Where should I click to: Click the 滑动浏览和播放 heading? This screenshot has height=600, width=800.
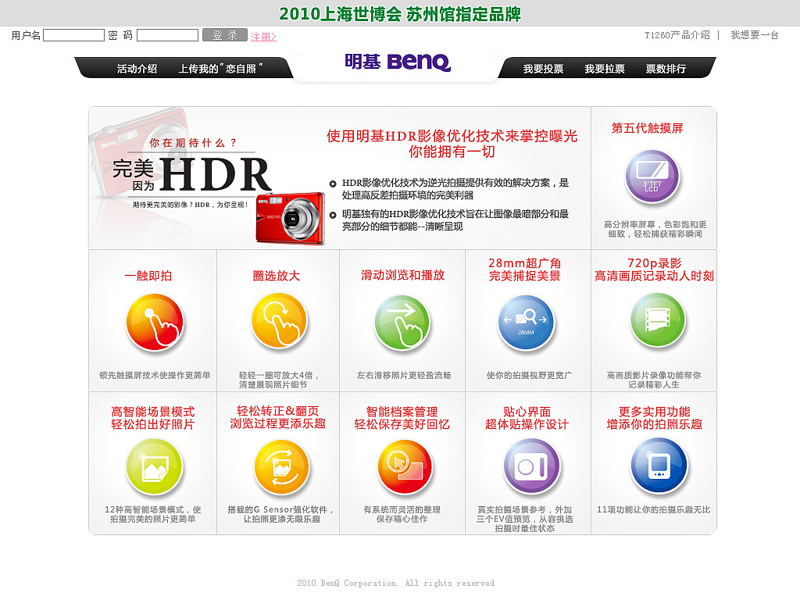402,275
